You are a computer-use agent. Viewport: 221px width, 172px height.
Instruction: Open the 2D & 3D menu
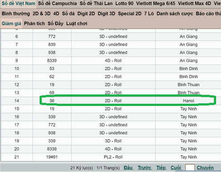(41, 14)
